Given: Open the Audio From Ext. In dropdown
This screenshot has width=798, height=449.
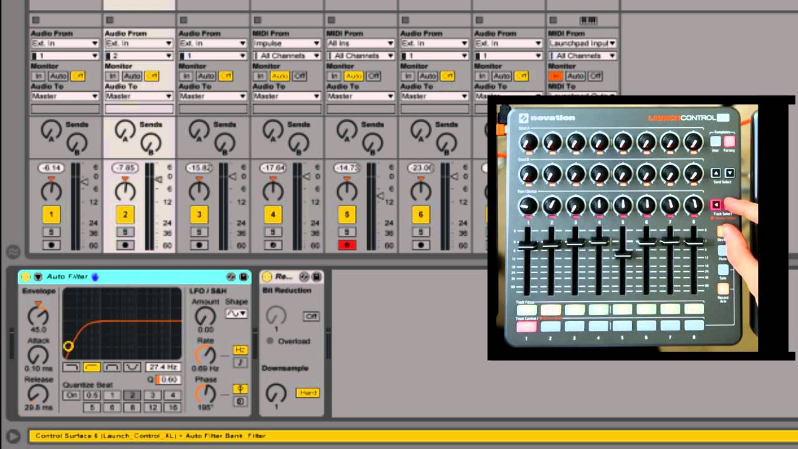Looking at the screenshot, I should click(64, 43).
